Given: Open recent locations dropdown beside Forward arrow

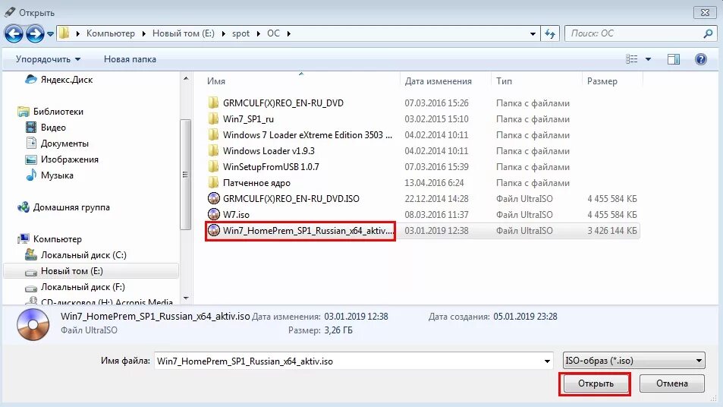Looking at the screenshot, I should [50, 34].
